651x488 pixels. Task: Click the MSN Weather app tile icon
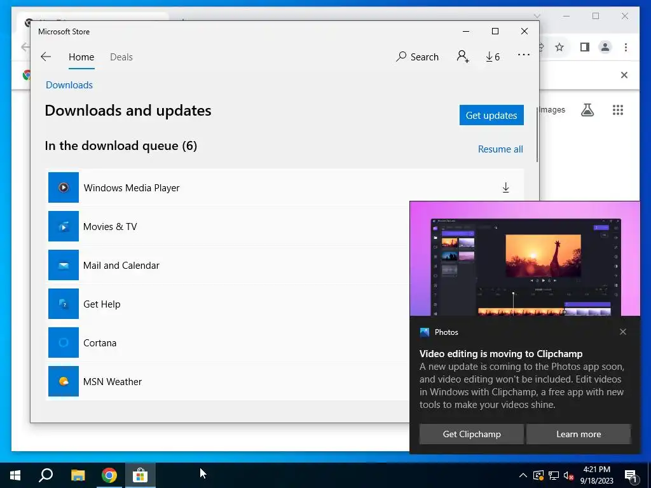(x=64, y=381)
